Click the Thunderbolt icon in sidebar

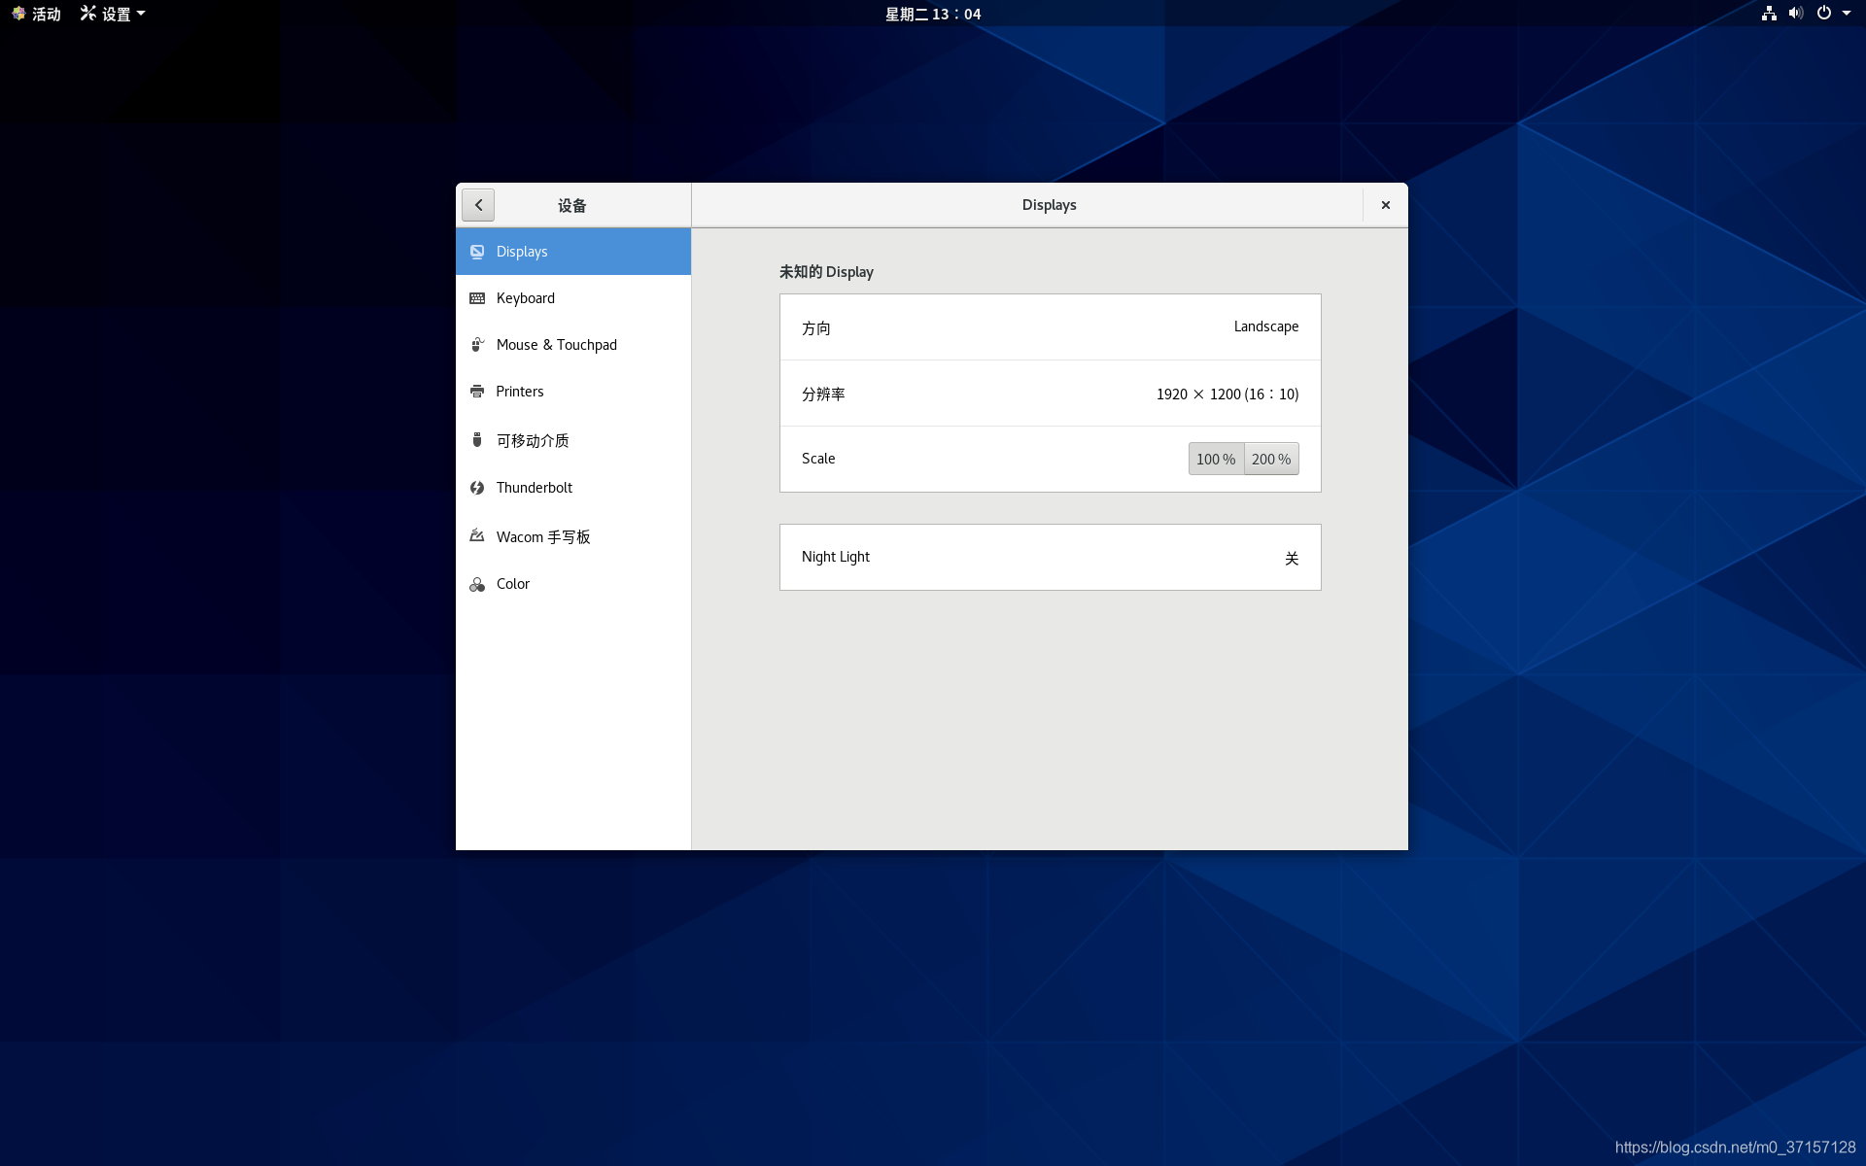click(x=477, y=488)
